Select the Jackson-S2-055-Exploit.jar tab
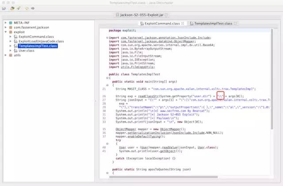The image size is (283, 186). click(141, 15)
